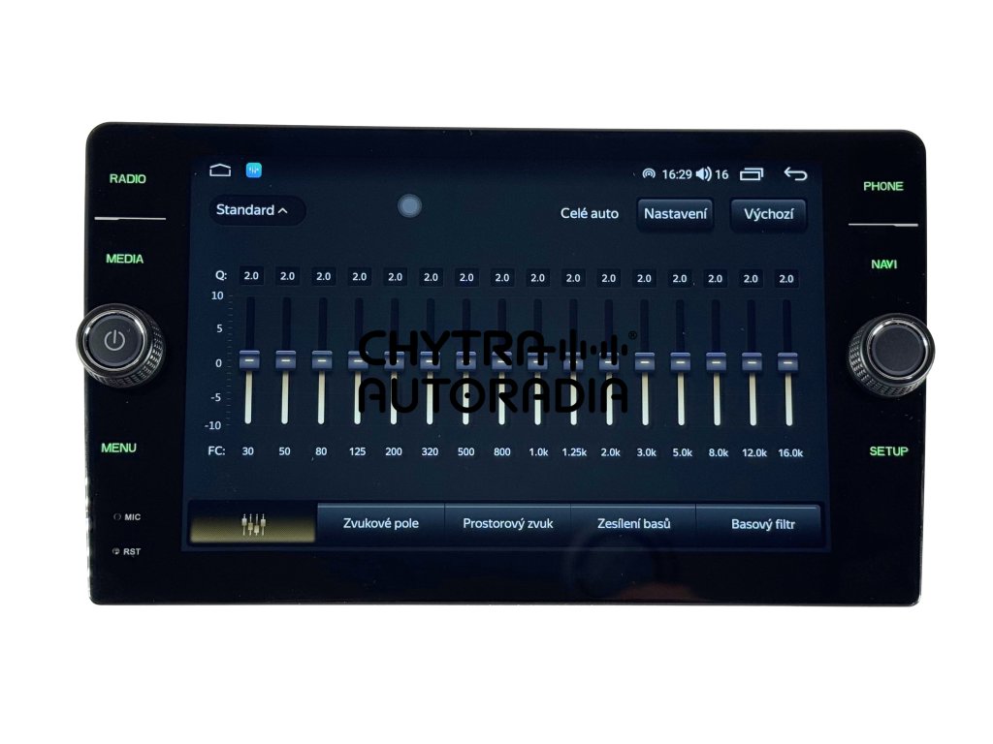
Task: Tap the Q value above the 16.0k band
Action: 785,278
